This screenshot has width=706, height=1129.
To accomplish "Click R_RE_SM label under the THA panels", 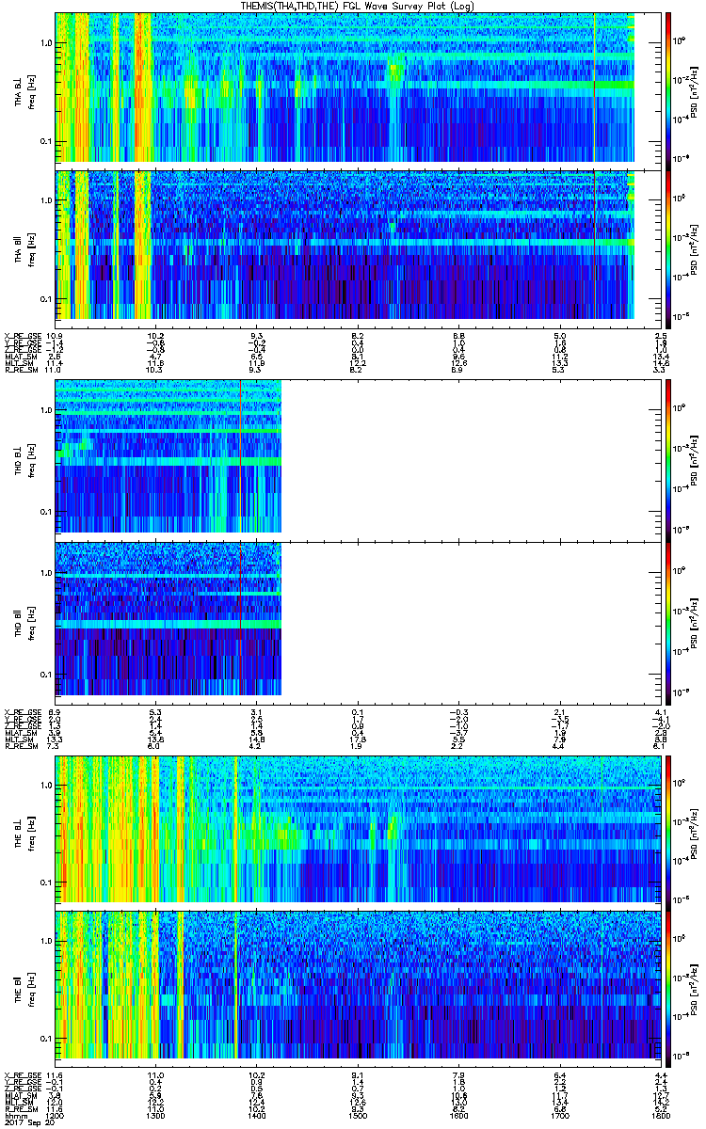I will (x=21, y=371).
